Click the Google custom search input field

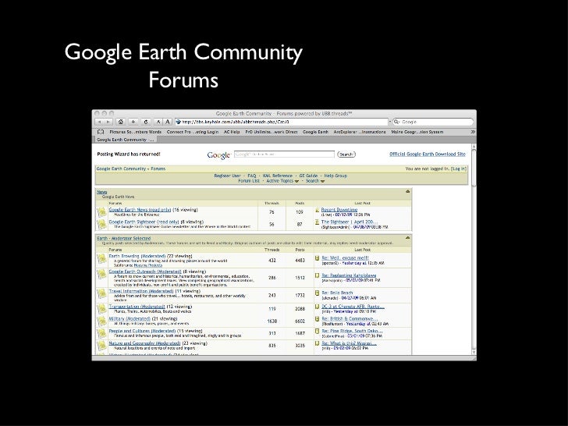pyautogui.click(x=284, y=154)
